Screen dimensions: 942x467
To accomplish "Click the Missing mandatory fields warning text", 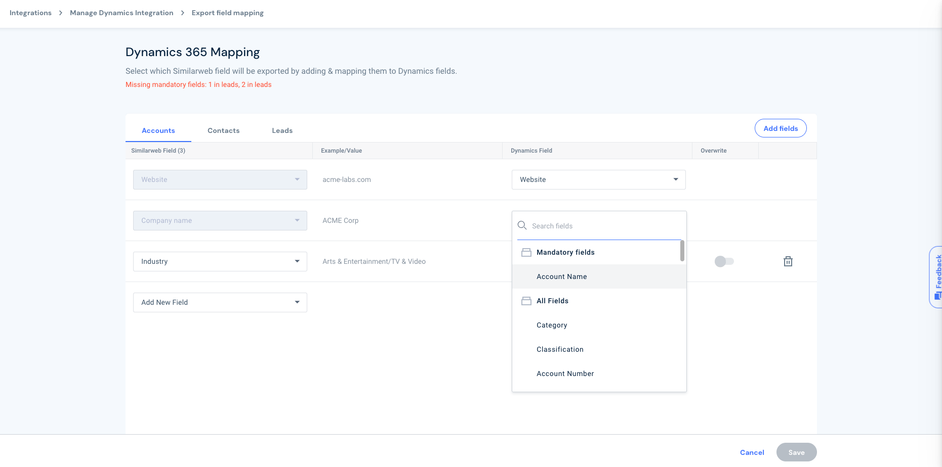I will (x=198, y=84).
